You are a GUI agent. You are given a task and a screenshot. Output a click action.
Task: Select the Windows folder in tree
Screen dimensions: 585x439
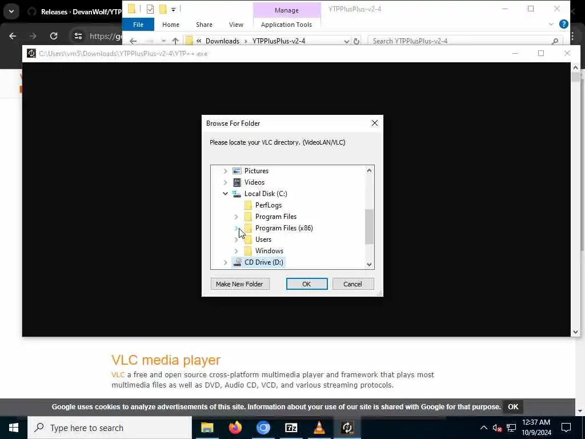click(269, 251)
